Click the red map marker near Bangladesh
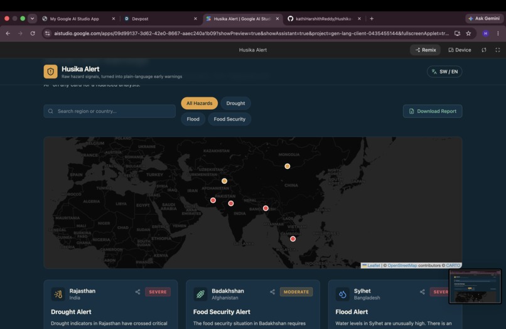 coord(266,208)
